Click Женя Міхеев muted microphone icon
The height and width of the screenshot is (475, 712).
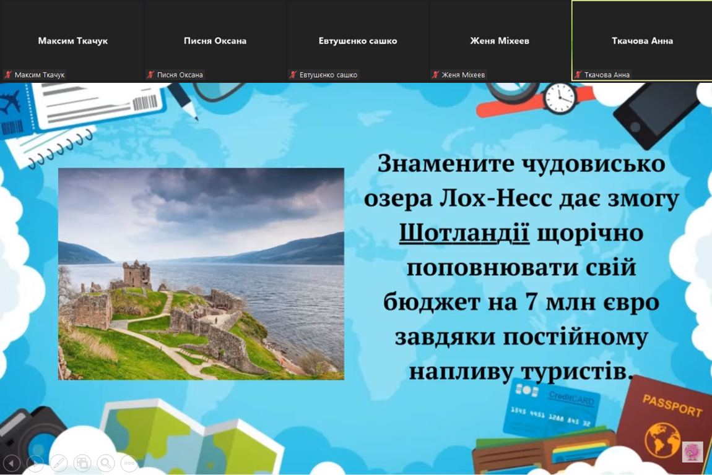(436, 75)
